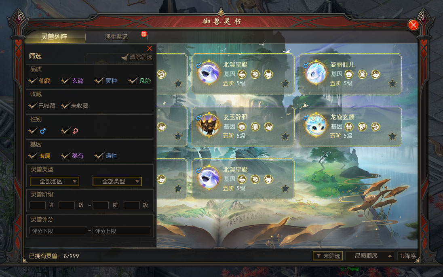The width and height of the screenshot is (443, 277).
Task: Click the 未筛选 filter button
Action: (x=328, y=256)
